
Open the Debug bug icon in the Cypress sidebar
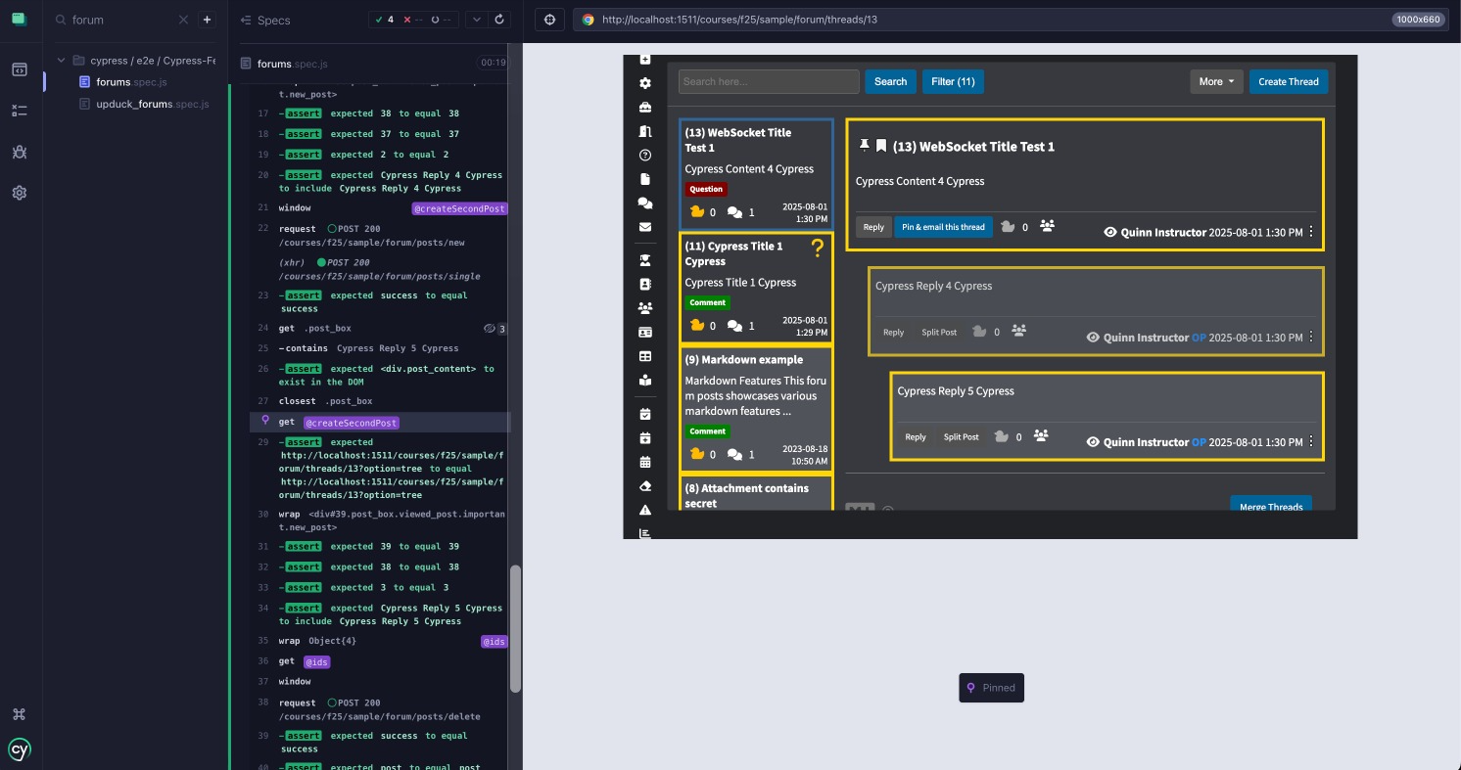click(19, 152)
